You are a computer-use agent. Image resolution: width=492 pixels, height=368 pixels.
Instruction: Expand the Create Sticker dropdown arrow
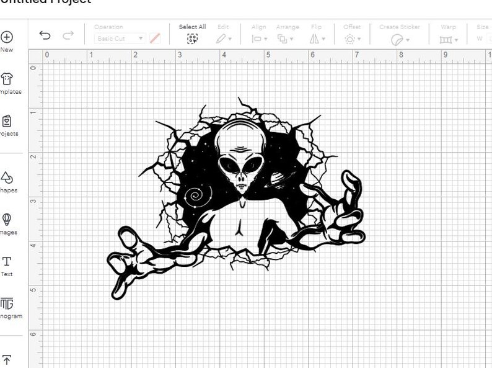coord(408,40)
